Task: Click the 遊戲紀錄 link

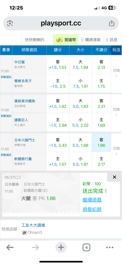Action: click(x=92, y=209)
